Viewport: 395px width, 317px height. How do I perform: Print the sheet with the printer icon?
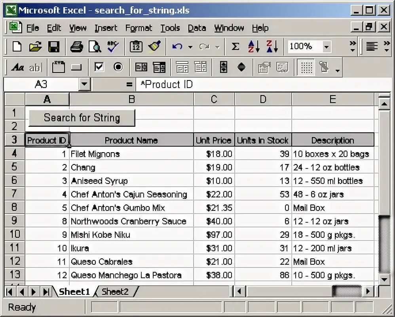click(x=76, y=47)
